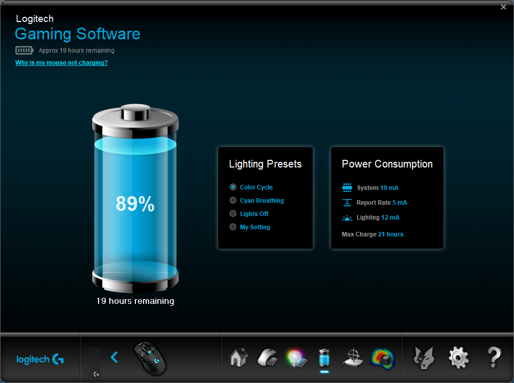Click the Logitech G logo
Image resolution: width=514 pixels, height=383 pixels.
coord(40,360)
